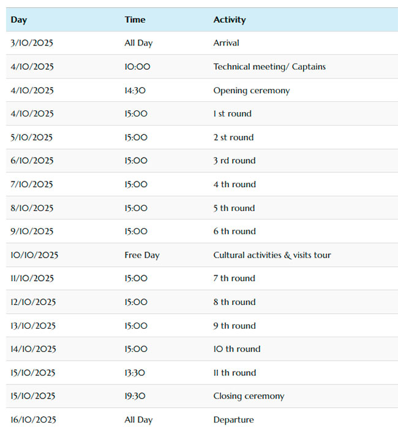Click the 11 th round cell
398x436 pixels.
click(x=235, y=373)
